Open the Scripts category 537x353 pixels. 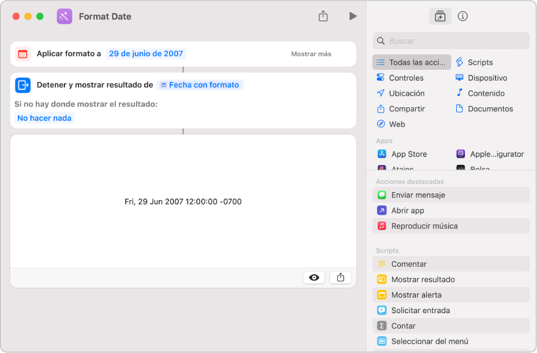click(x=474, y=62)
